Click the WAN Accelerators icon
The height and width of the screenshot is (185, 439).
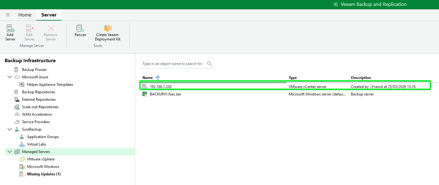(17, 114)
